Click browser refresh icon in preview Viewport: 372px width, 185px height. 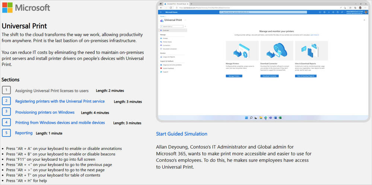[x=171, y=7]
